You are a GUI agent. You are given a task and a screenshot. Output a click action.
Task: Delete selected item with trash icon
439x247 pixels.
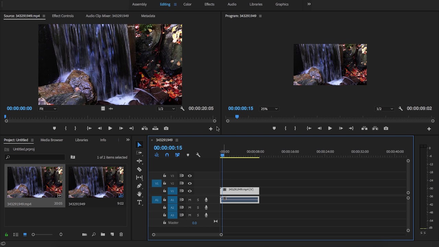click(x=121, y=234)
